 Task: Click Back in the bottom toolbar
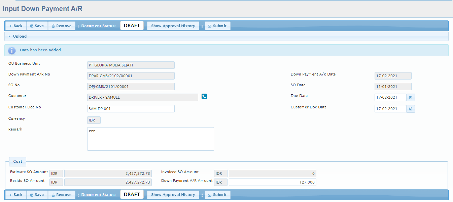click(x=16, y=195)
